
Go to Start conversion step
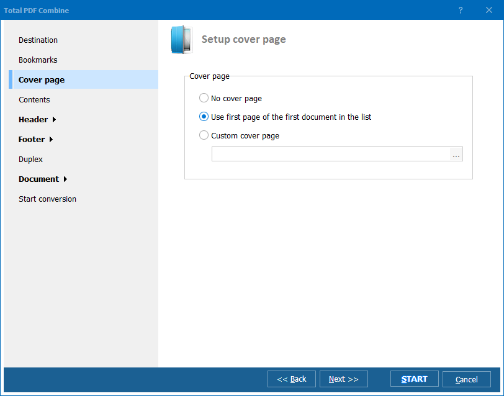click(x=47, y=199)
